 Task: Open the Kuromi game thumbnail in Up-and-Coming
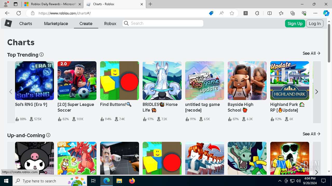tap(34, 158)
